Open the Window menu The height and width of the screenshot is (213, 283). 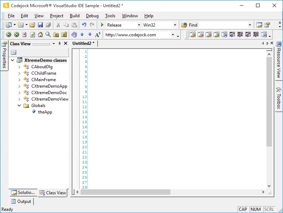[x=130, y=16]
